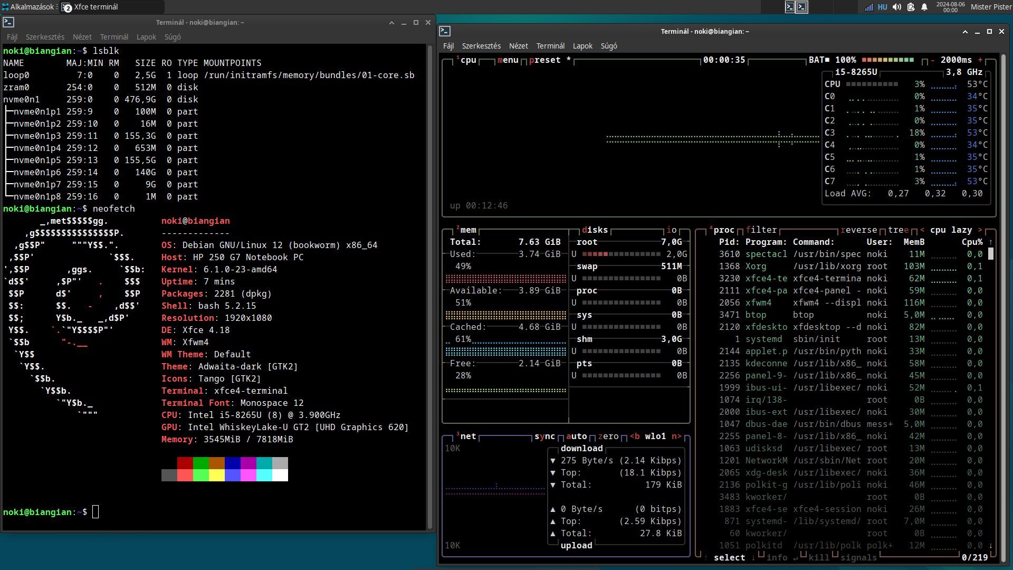Increase btop update interval with plus
The height and width of the screenshot is (570, 1013).
[x=980, y=60]
